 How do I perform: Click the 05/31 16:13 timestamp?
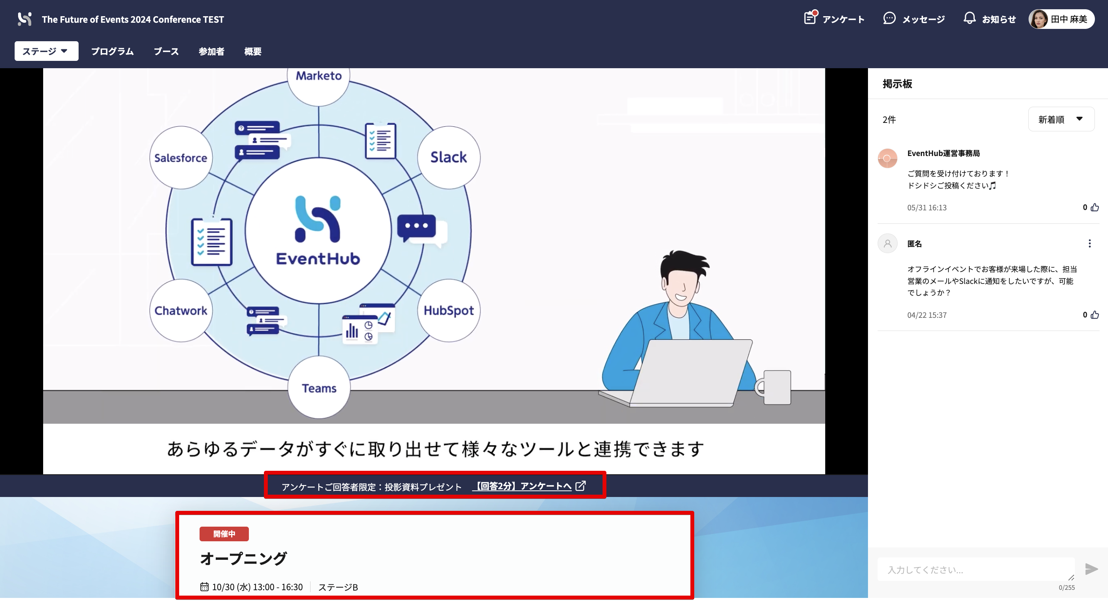(927, 207)
